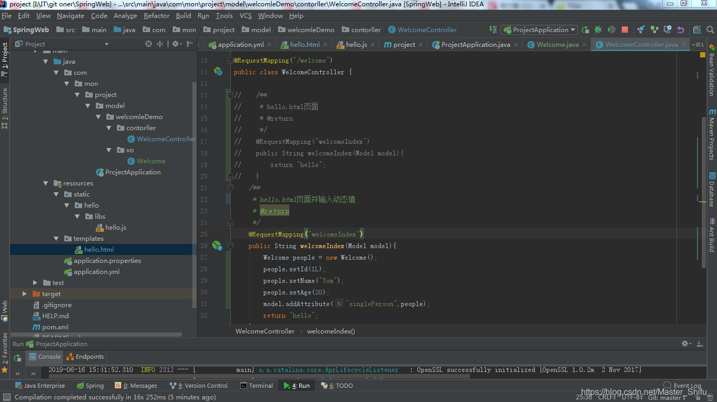This screenshot has width=717, height=402.
Task: Click request mapping gutter icon on line 26
Action: click(x=217, y=246)
